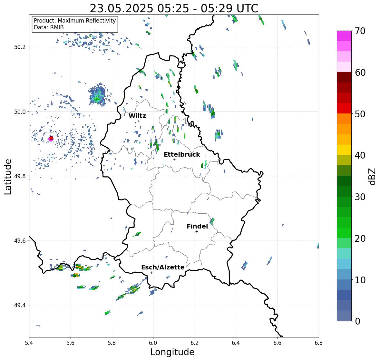Click the latitude tick label 49.4
Image resolution: width=380 pixels, height=360 pixels.
(20, 305)
